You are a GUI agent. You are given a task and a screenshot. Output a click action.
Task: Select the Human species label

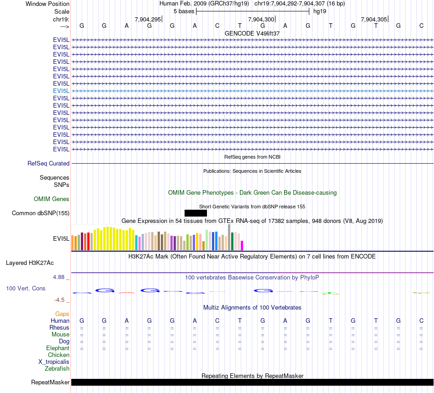(60, 321)
